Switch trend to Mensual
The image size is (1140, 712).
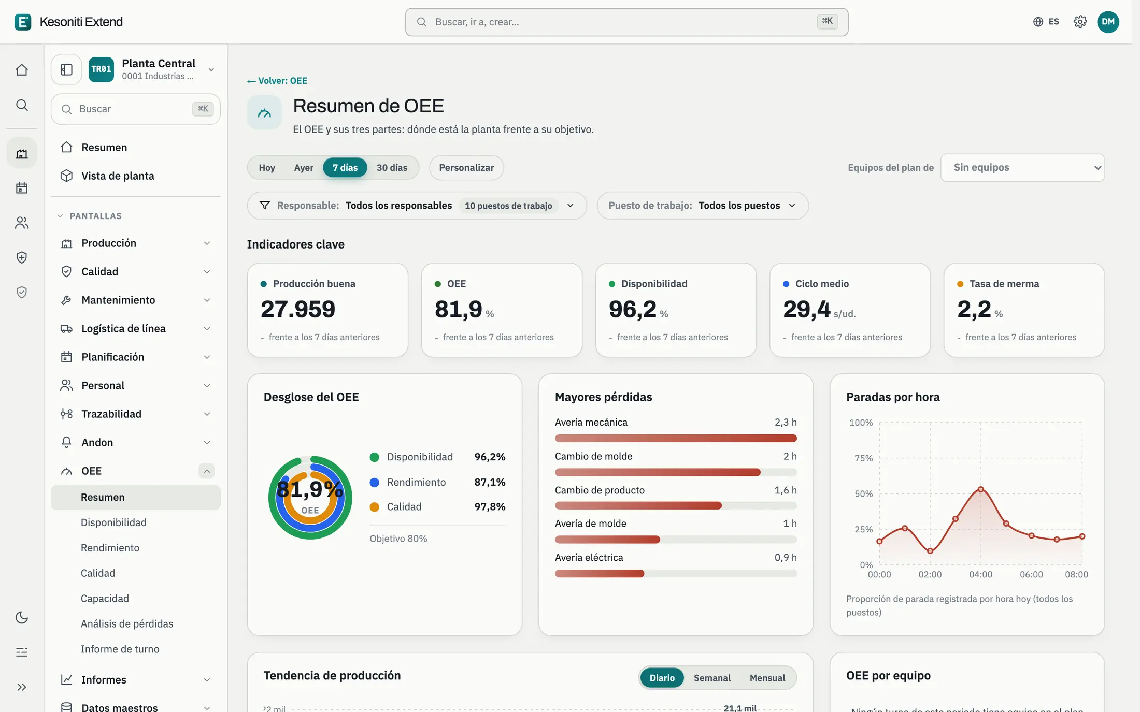tap(767, 678)
